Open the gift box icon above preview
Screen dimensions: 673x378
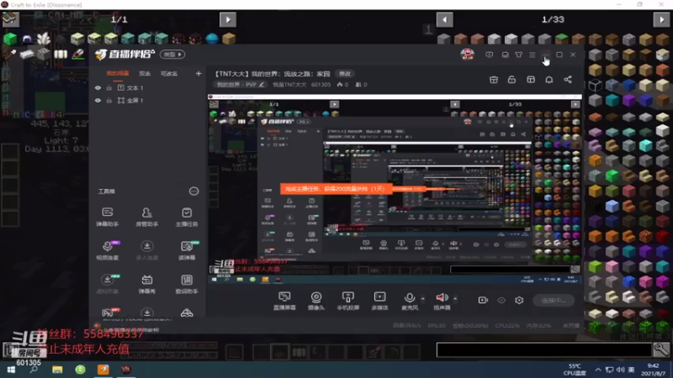pos(494,80)
